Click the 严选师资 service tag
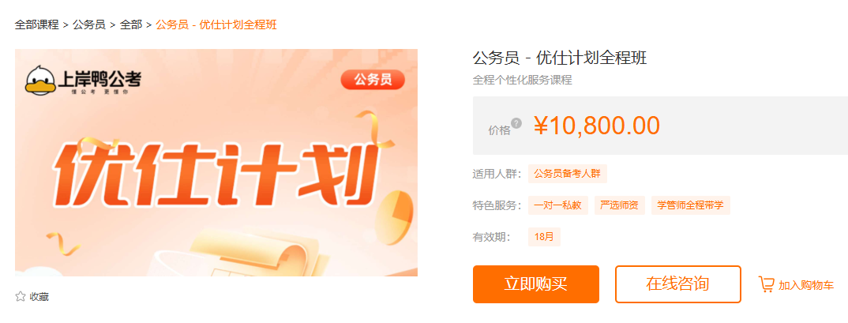 click(619, 205)
